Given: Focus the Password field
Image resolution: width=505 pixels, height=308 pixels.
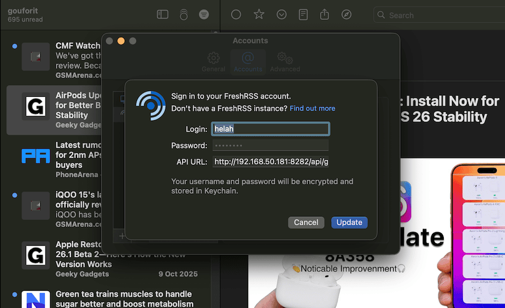Looking at the screenshot, I should pos(271,145).
